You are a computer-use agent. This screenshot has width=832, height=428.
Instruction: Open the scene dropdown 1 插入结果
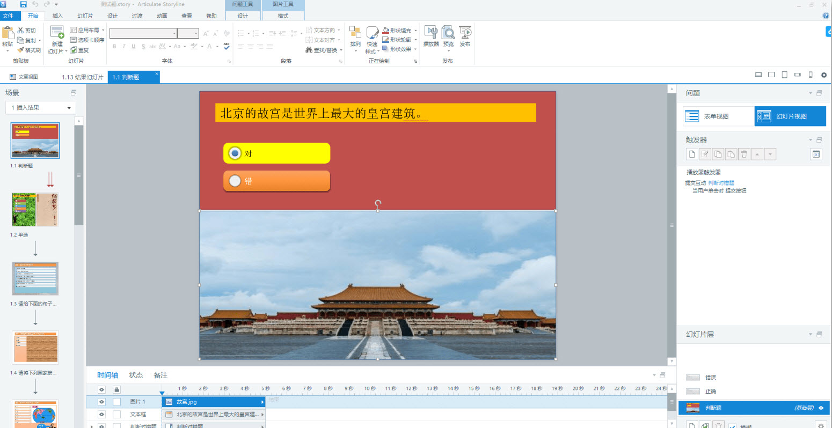(x=41, y=108)
